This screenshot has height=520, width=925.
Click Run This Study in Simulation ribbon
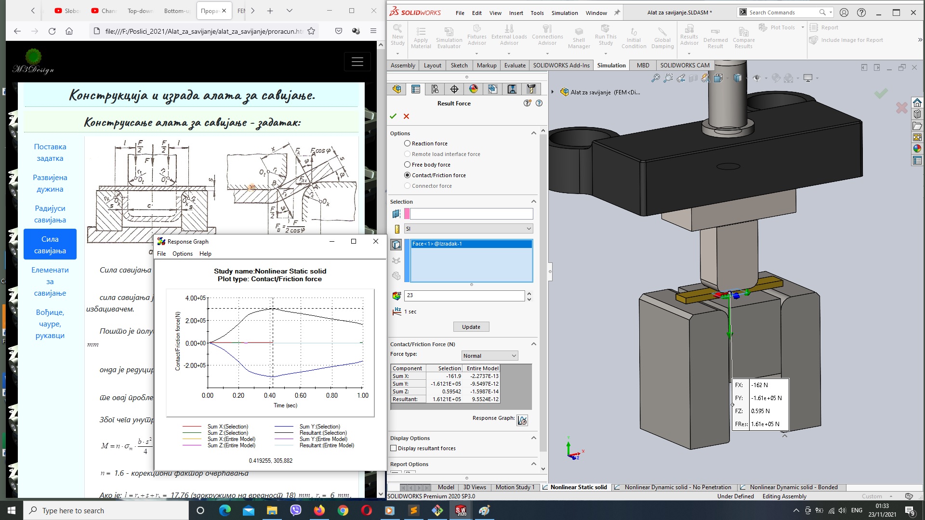[606, 36]
